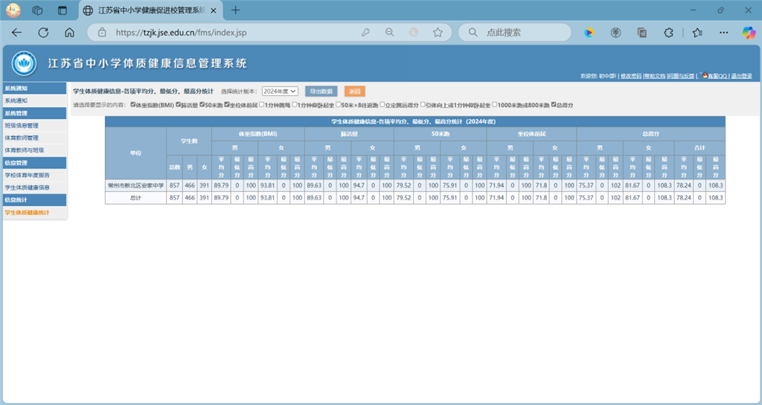The image size is (762, 405).
Task: Uncheck the 体重指数(BMI) checkbox
Action: 132,104
